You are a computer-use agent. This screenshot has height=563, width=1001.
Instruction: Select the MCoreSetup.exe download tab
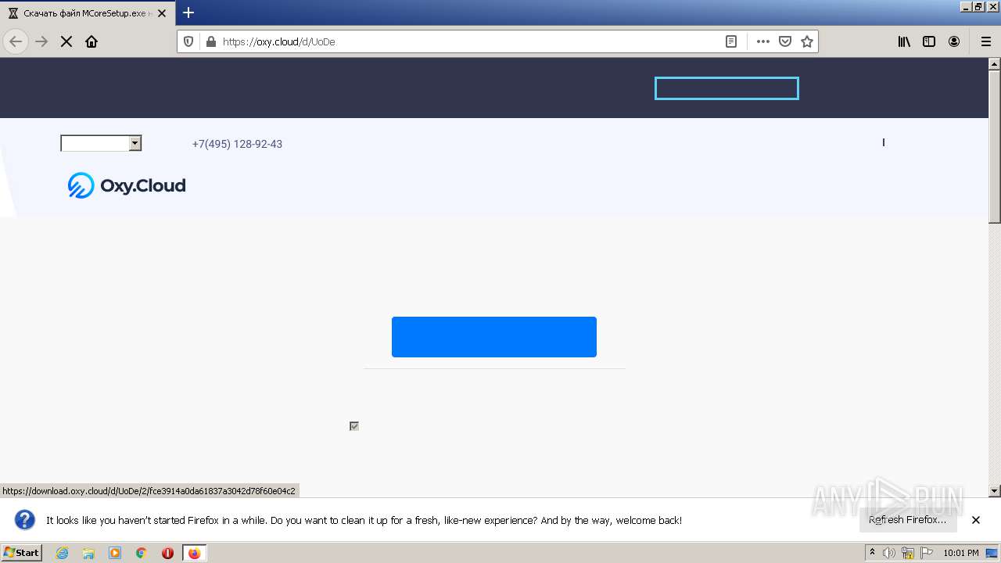point(87,13)
